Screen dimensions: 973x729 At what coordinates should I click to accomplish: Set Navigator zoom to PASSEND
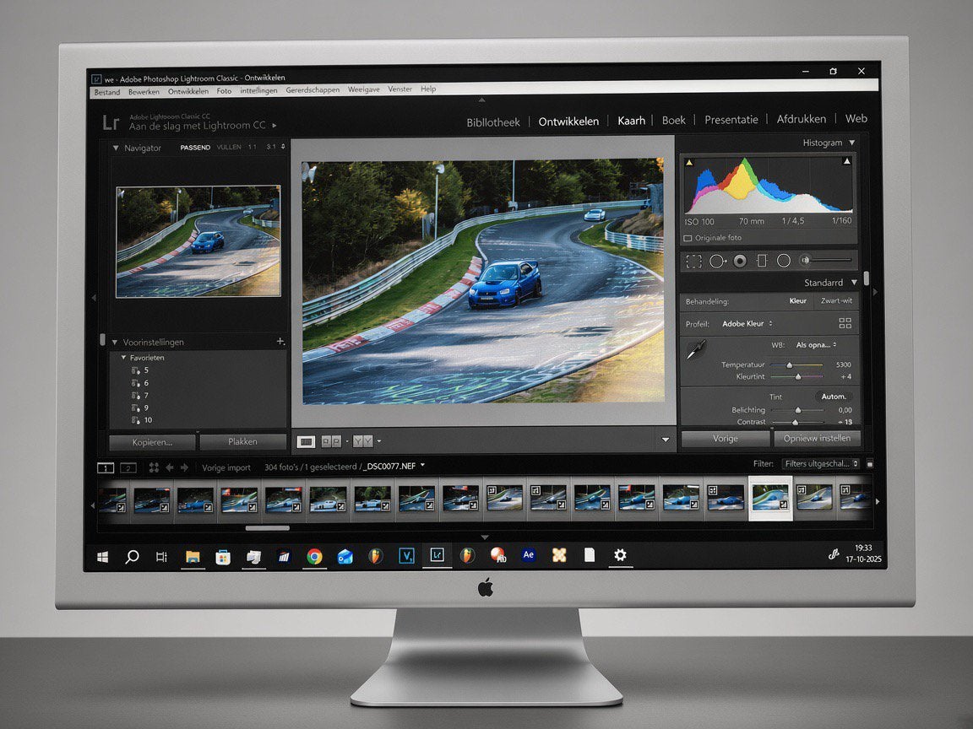(x=195, y=148)
